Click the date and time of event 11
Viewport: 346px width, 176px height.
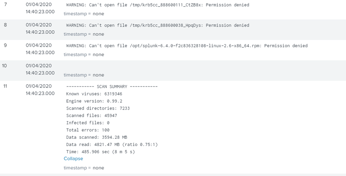click(40, 90)
